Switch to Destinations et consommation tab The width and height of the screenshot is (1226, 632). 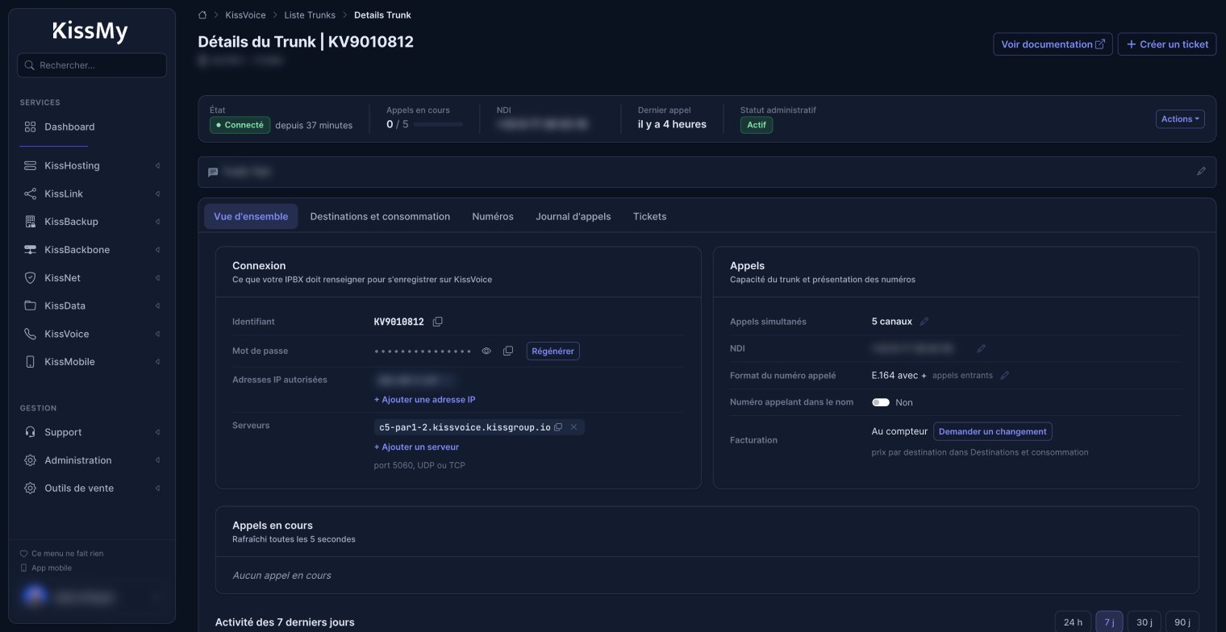pos(380,217)
